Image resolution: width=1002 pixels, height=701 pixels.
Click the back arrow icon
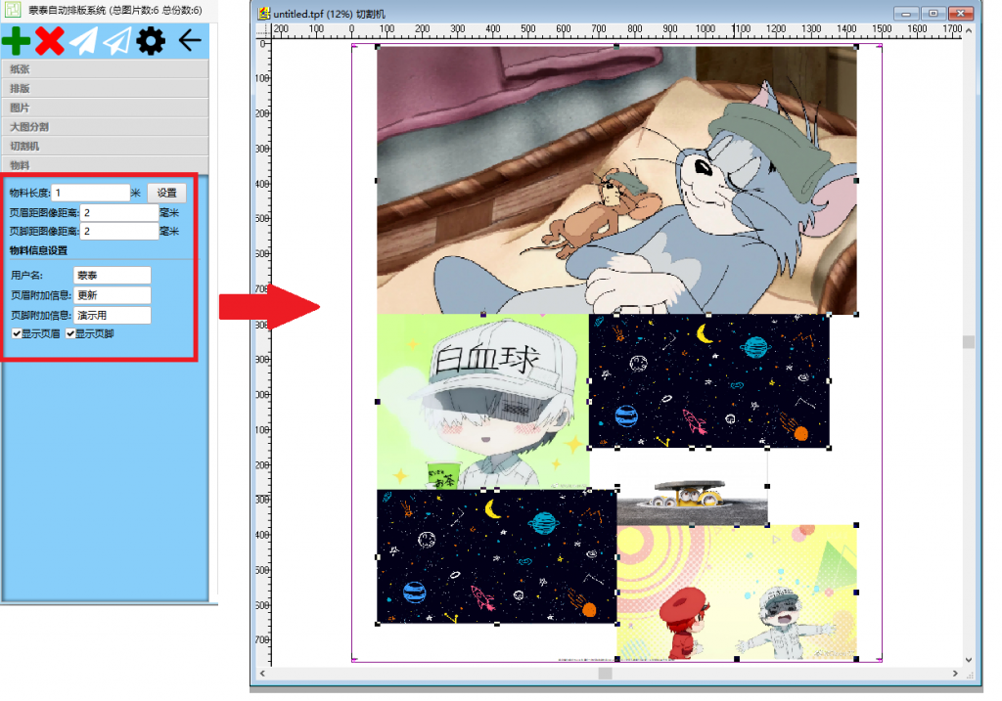[190, 41]
